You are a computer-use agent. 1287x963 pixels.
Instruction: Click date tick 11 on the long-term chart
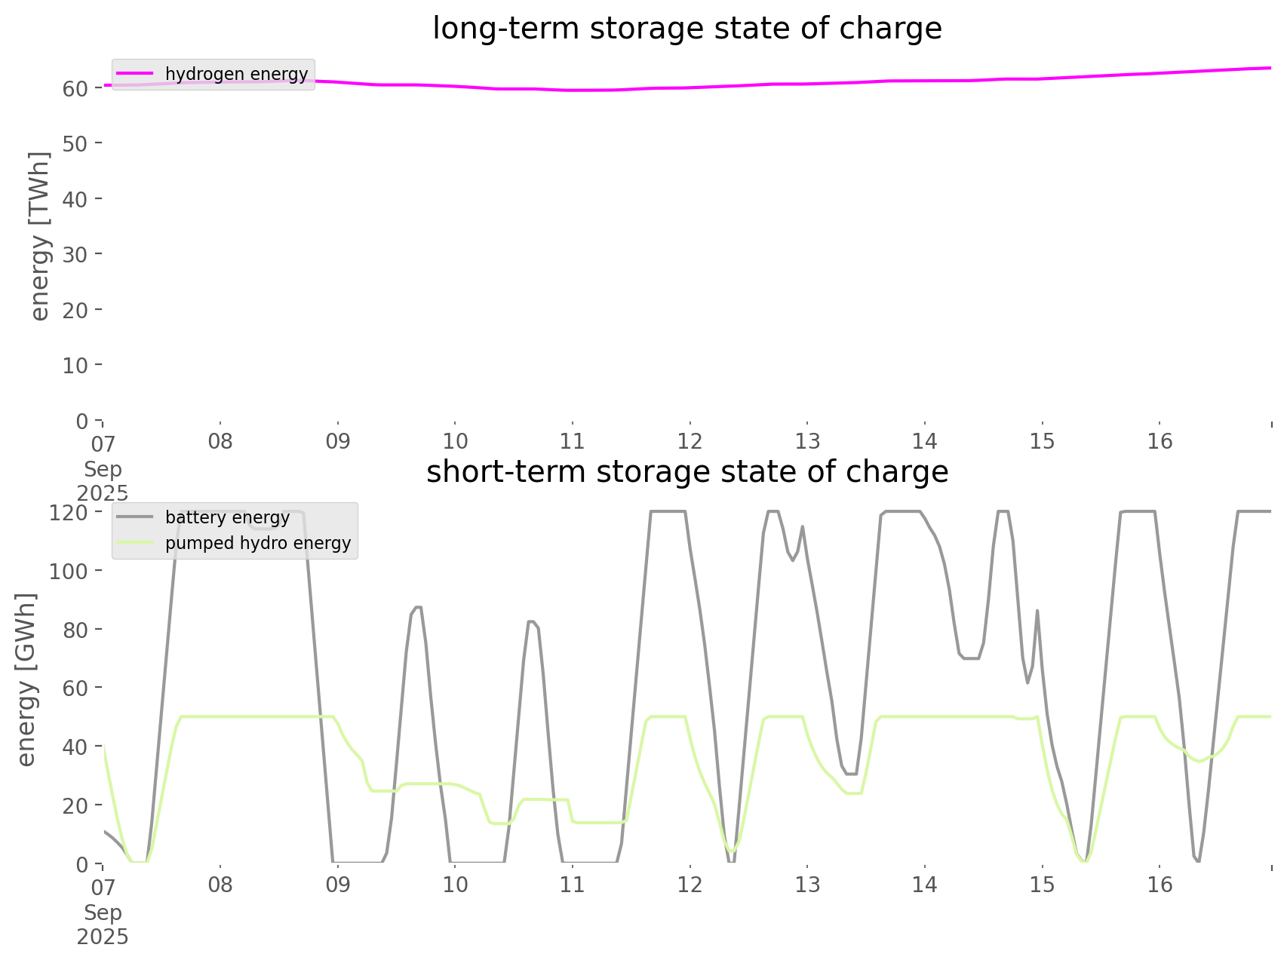tap(573, 441)
